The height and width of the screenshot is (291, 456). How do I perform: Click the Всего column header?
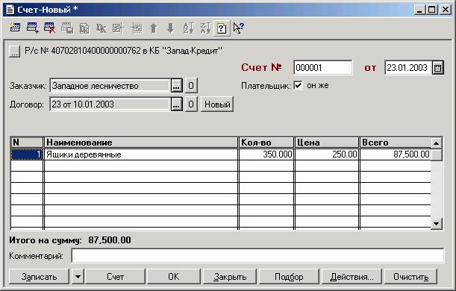[x=395, y=143]
